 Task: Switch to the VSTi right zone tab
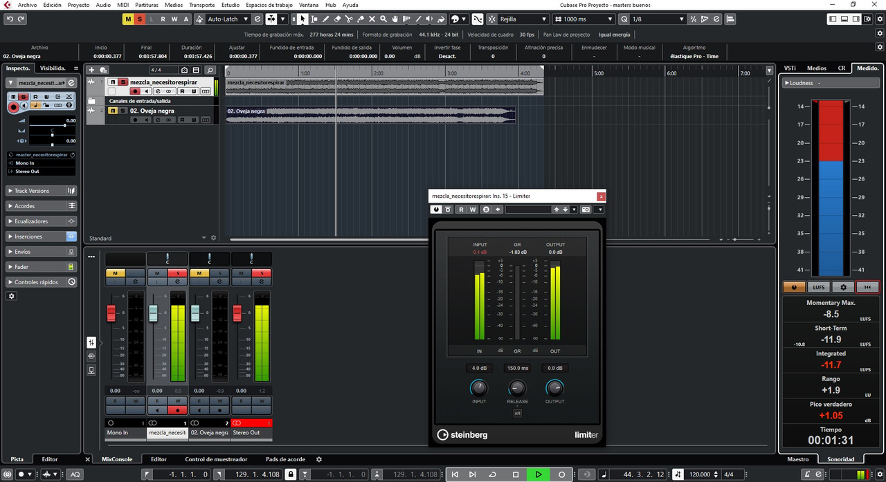(789, 68)
